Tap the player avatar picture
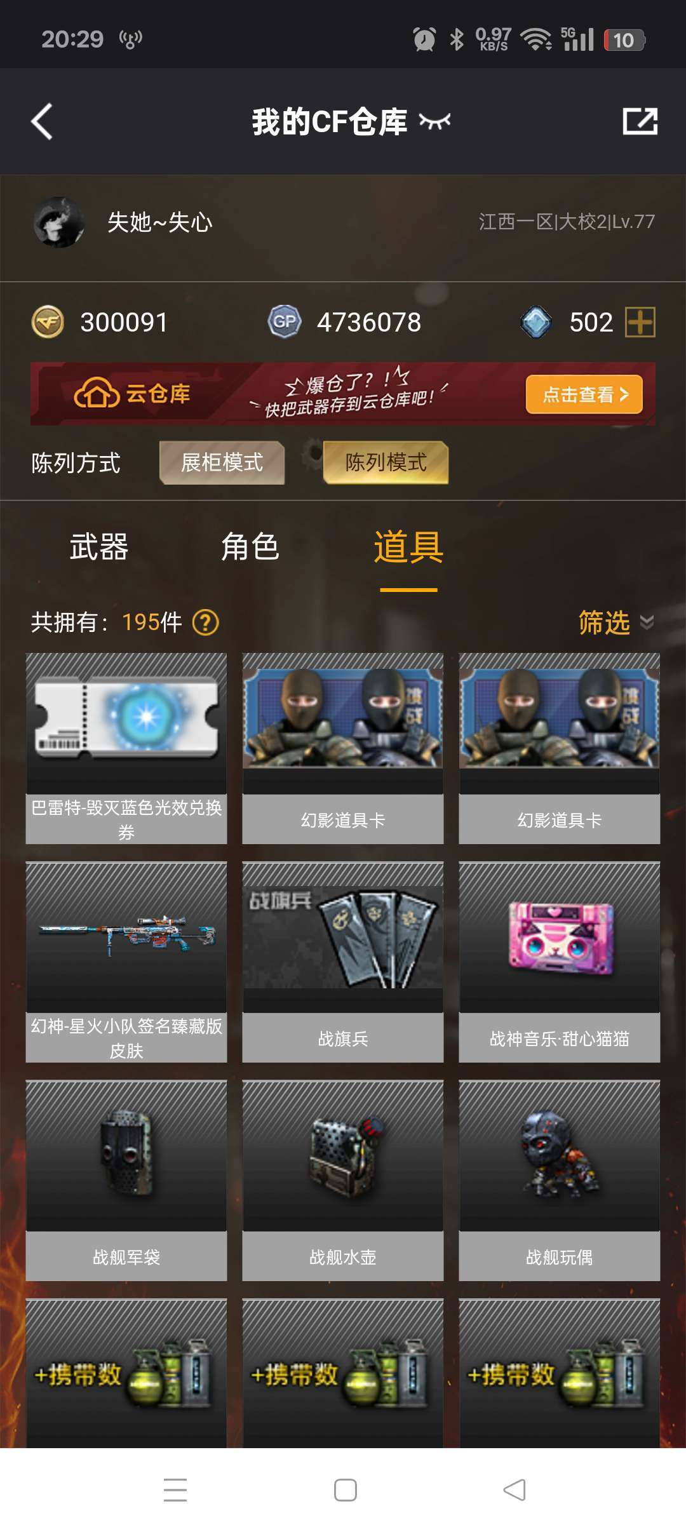Viewport: 686px width, 1532px height. pos(58,222)
